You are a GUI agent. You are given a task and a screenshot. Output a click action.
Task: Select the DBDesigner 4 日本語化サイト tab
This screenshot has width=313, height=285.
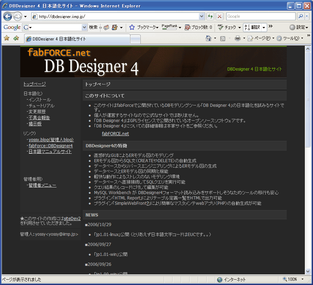tap(77, 39)
